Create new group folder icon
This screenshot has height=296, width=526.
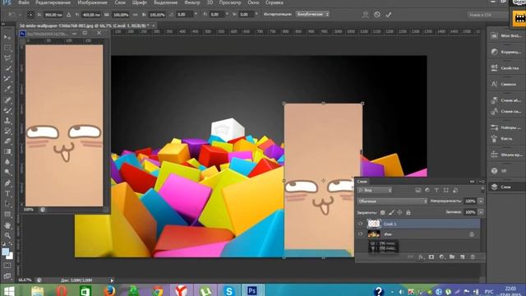[x=452, y=257]
